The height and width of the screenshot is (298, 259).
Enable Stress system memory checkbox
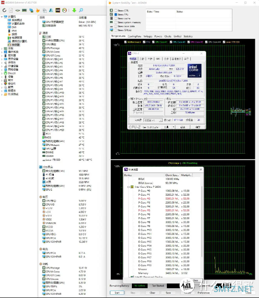115,22
